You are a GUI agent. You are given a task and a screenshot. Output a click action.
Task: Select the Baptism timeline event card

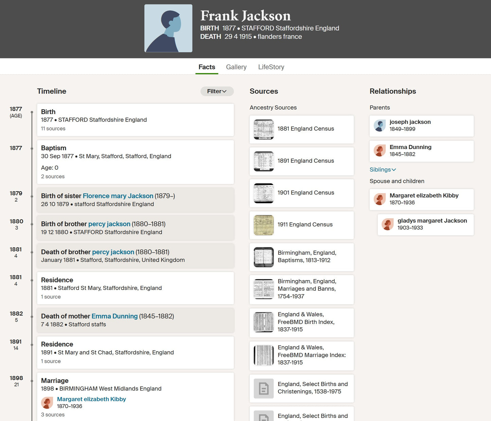[135, 162]
